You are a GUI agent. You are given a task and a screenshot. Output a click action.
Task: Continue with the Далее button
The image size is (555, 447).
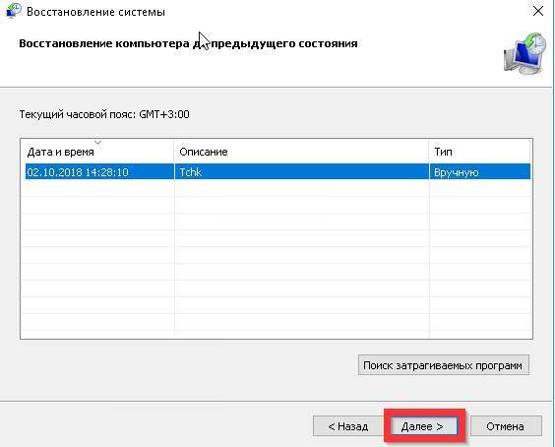pyautogui.click(x=424, y=426)
